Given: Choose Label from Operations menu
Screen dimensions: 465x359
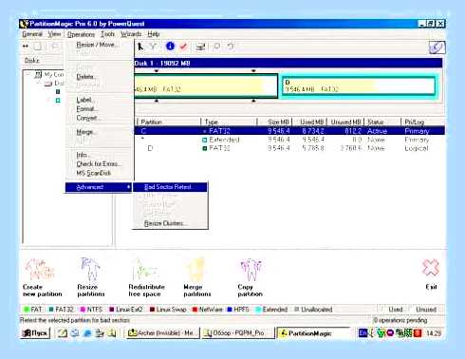Looking at the screenshot, I should point(99,100).
